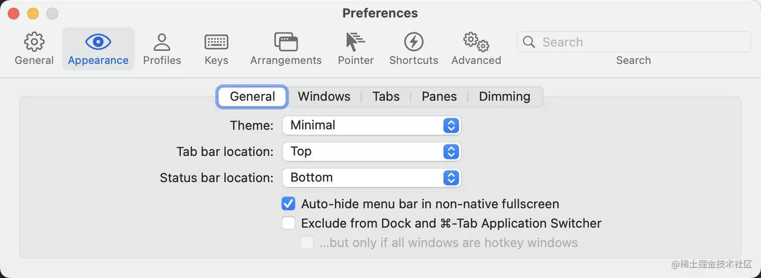Open the Theme dropdown showing Minimal
Viewport: 761px width, 278px height.
pos(371,125)
